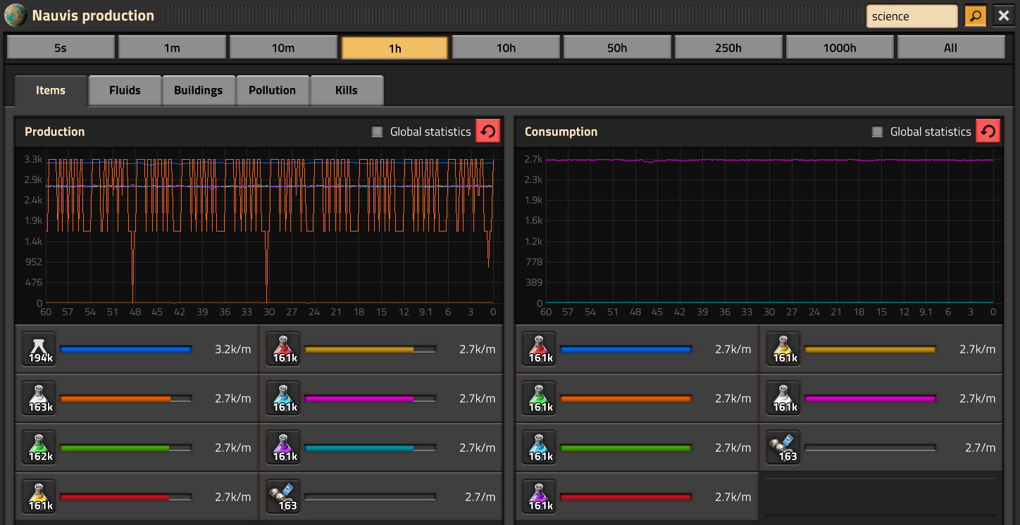Click the Nauvis planet icon in title bar
Image resolution: width=1020 pixels, height=525 pixels.
click(15, 15)
